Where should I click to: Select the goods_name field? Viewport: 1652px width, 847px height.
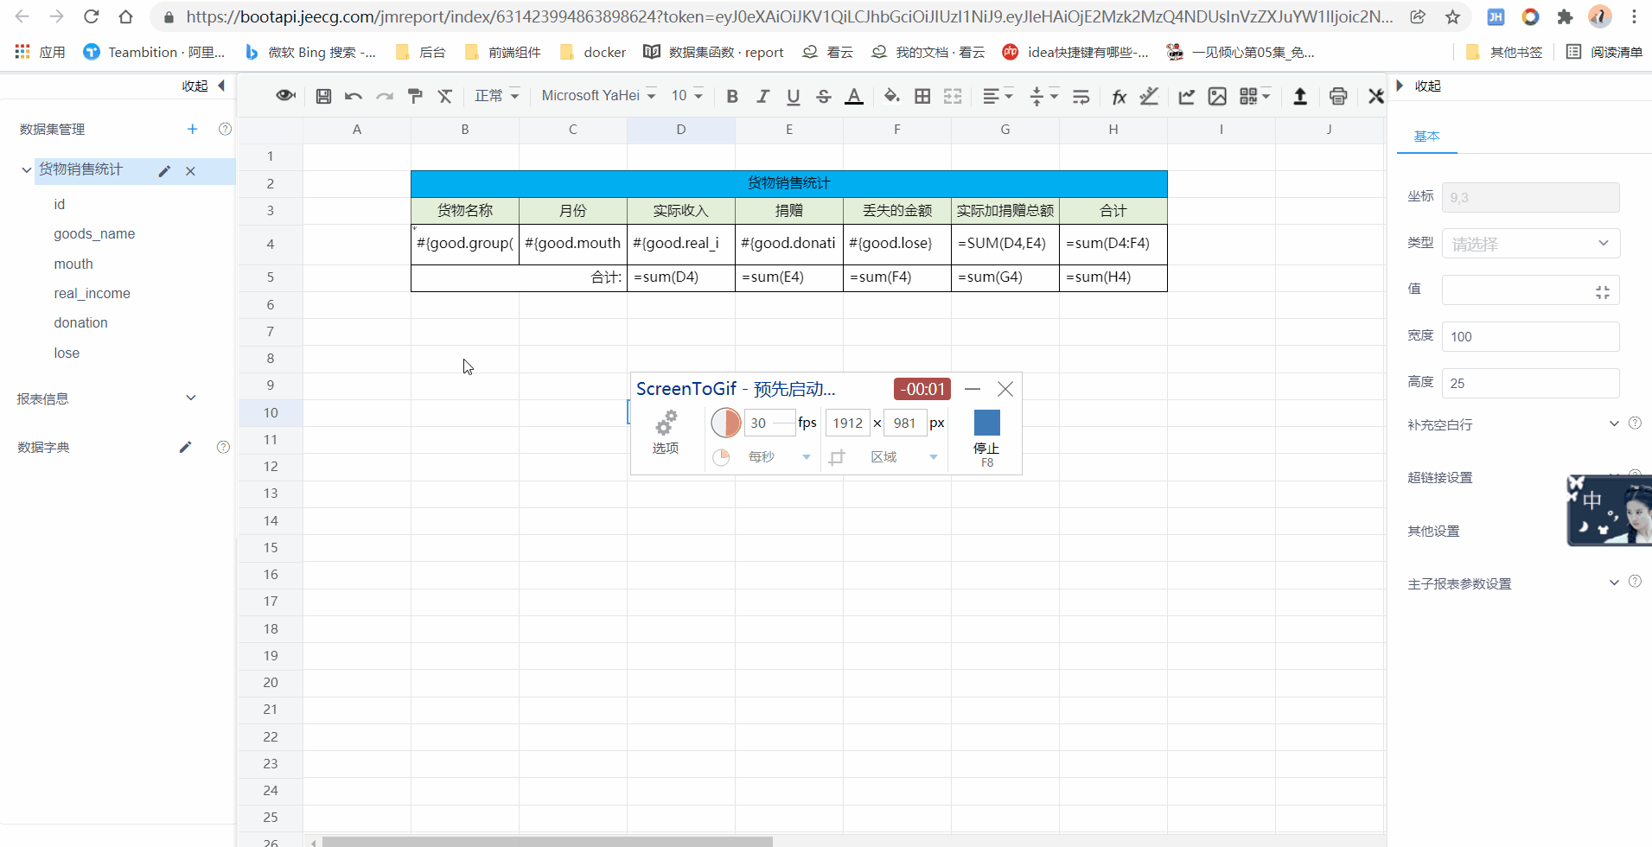94,233
